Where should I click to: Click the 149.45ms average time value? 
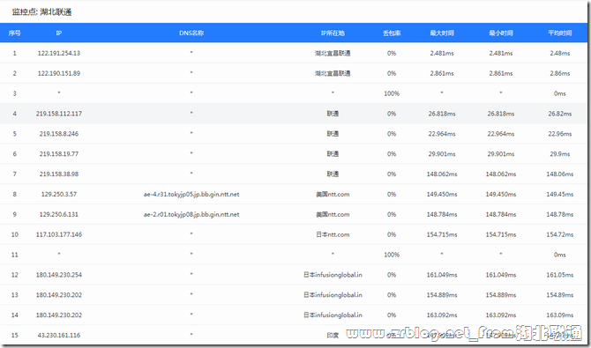(560, 195)
